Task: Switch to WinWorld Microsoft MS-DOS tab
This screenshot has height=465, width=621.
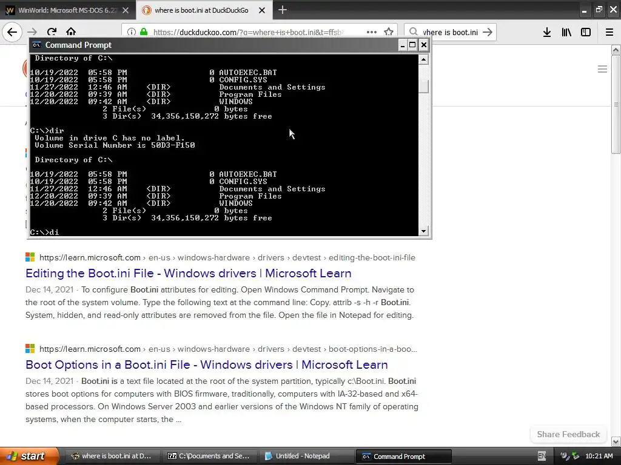Action: coord(68,10)
